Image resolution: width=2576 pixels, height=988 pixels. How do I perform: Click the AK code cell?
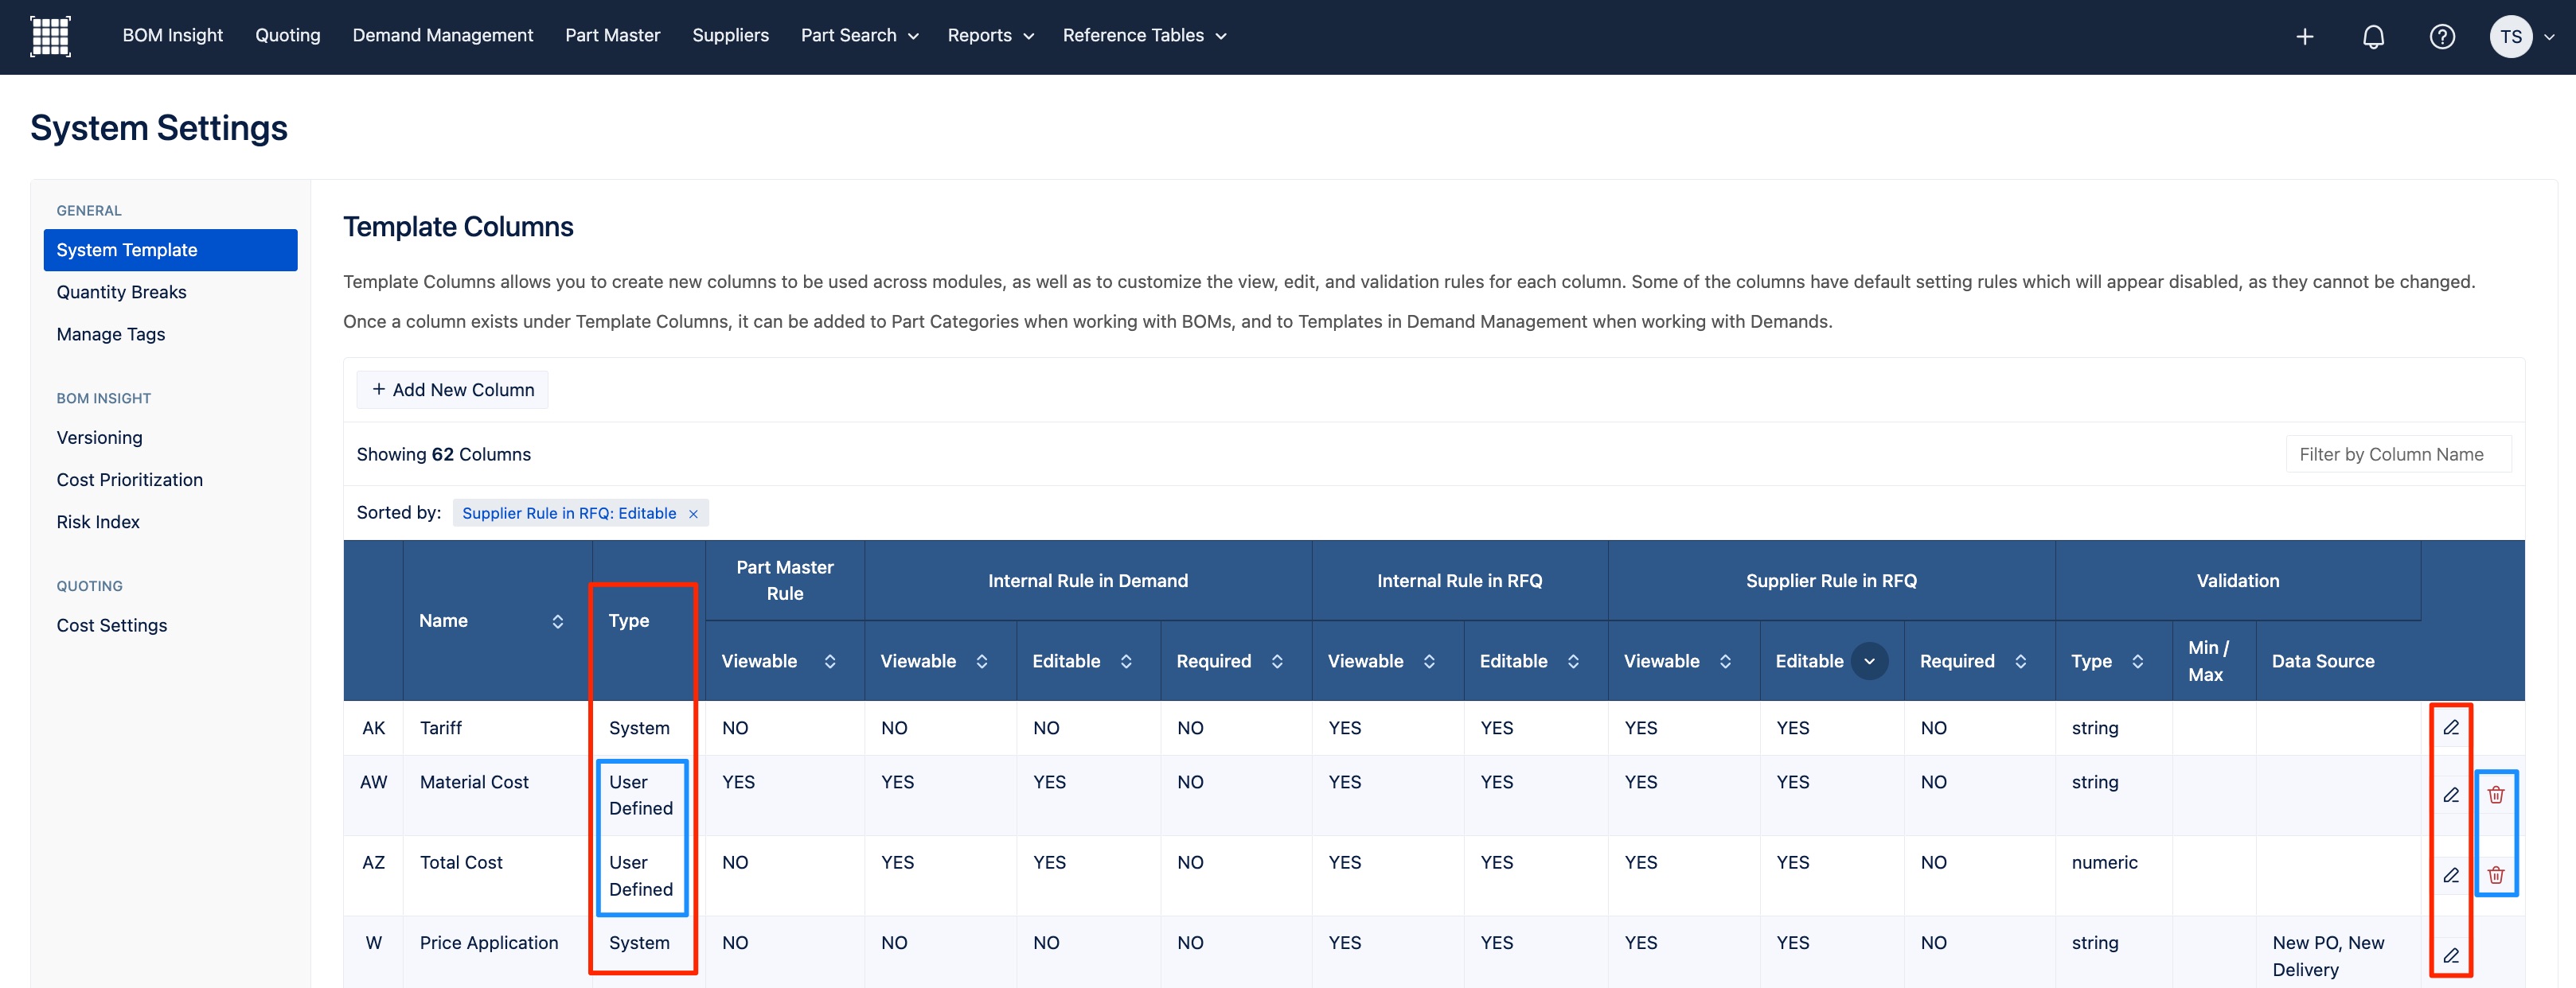(x=373, y=728)
